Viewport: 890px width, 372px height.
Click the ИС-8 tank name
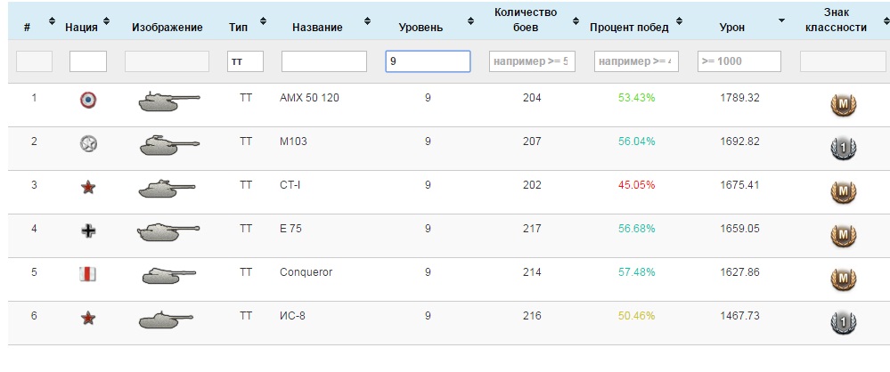pyautogui.click(x=293, y=316)
